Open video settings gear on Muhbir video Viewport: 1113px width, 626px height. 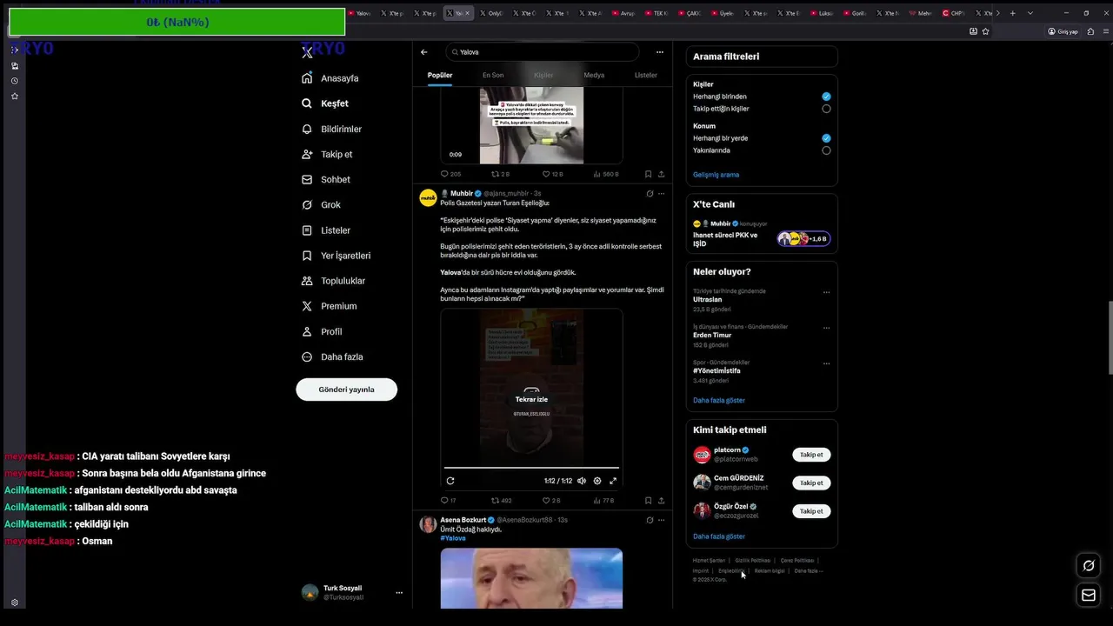click(x=597, y=481)
